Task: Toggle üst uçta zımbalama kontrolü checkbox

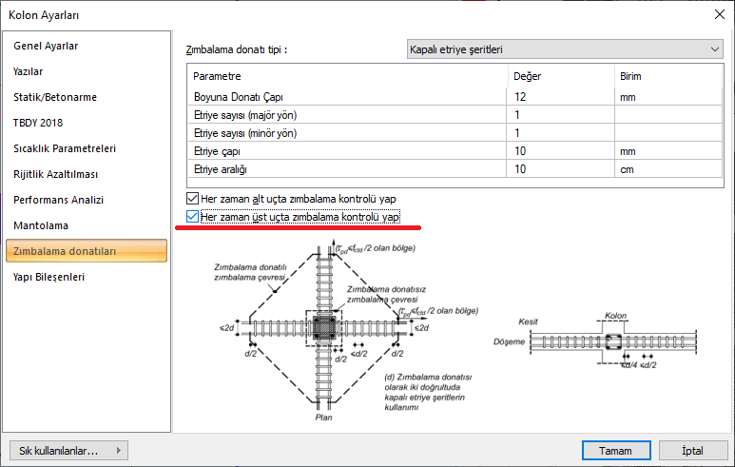Action: (192, 216)
